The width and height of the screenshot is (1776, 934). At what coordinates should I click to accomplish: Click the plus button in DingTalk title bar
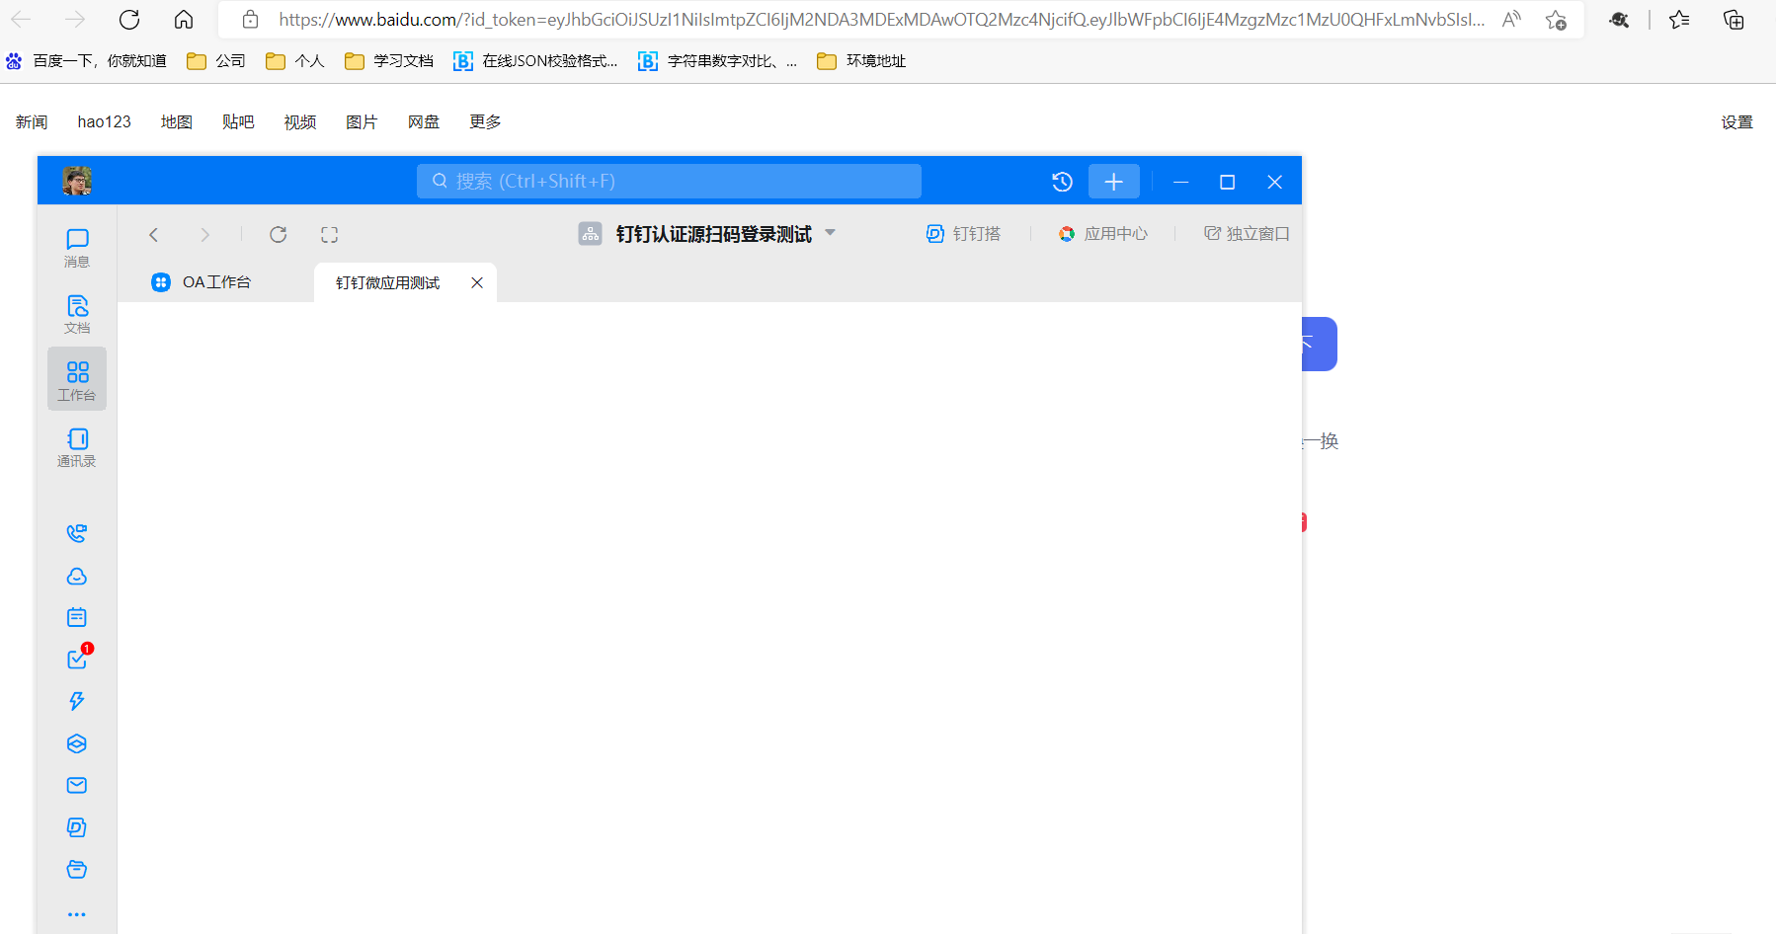click(x=1113, y=182)
